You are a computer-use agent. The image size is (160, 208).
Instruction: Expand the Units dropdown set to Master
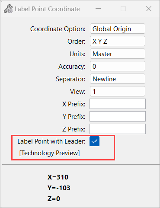(118, 54)
